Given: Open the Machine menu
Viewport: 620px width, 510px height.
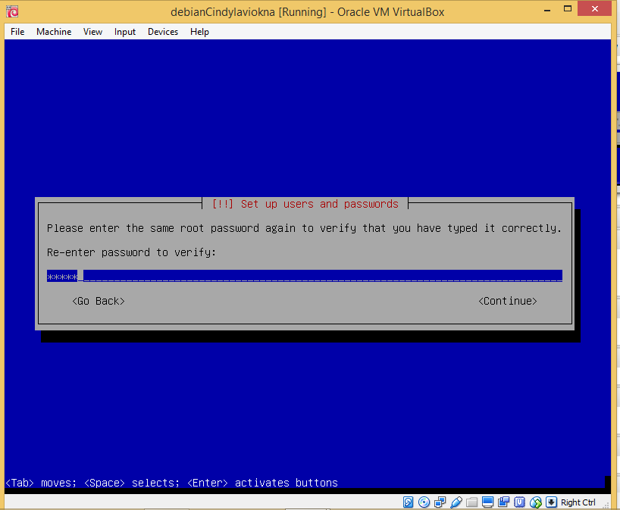Looking at the screenshot, I should tap(54, 32).
